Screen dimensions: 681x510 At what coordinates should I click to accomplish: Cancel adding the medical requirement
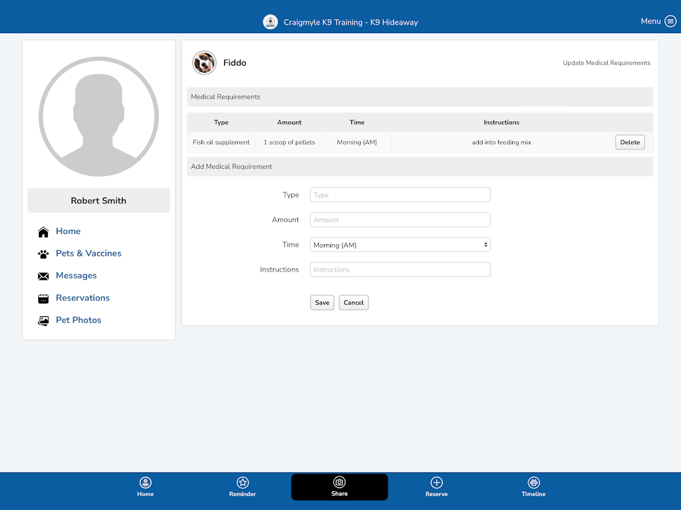[353, 303]
